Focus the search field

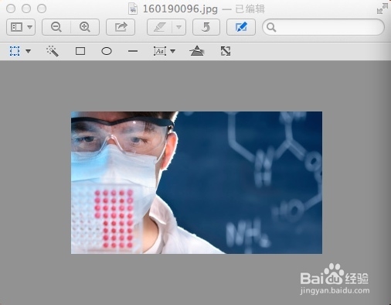pyautogui.click(x=323, y=27)
